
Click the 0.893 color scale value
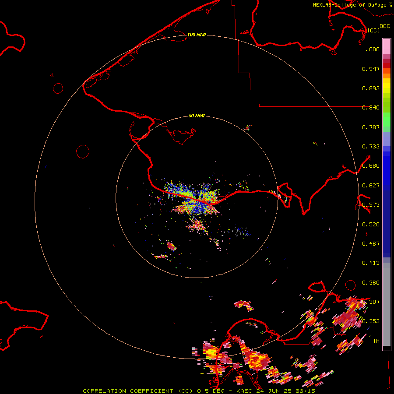click(x=371, y=88)
